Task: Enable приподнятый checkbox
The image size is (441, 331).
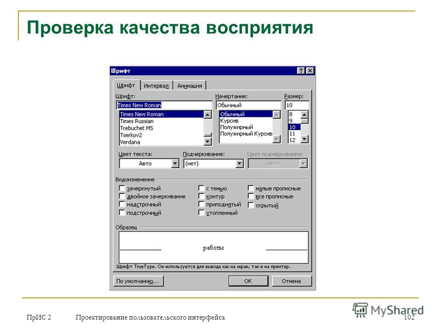Action: tap(201, 204)
